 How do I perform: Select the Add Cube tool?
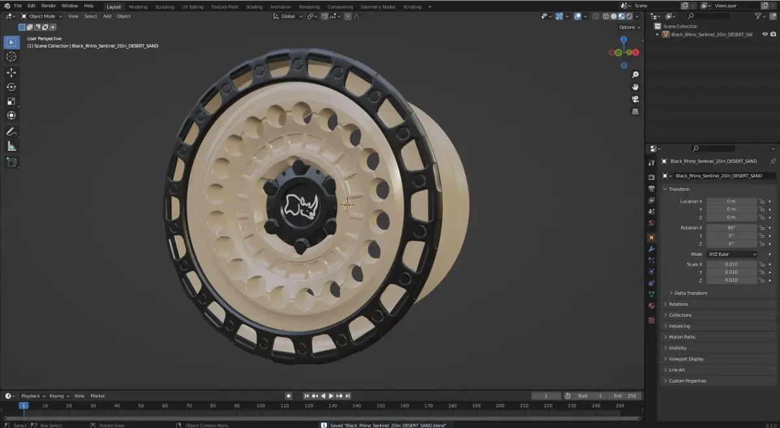pos(11,162)
